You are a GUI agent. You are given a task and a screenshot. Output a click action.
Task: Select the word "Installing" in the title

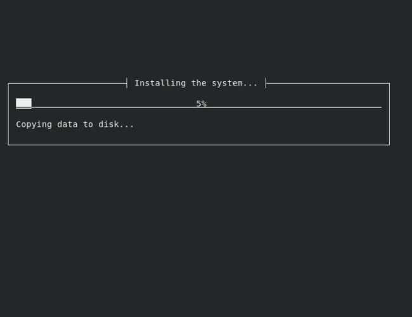pos(160,83)
